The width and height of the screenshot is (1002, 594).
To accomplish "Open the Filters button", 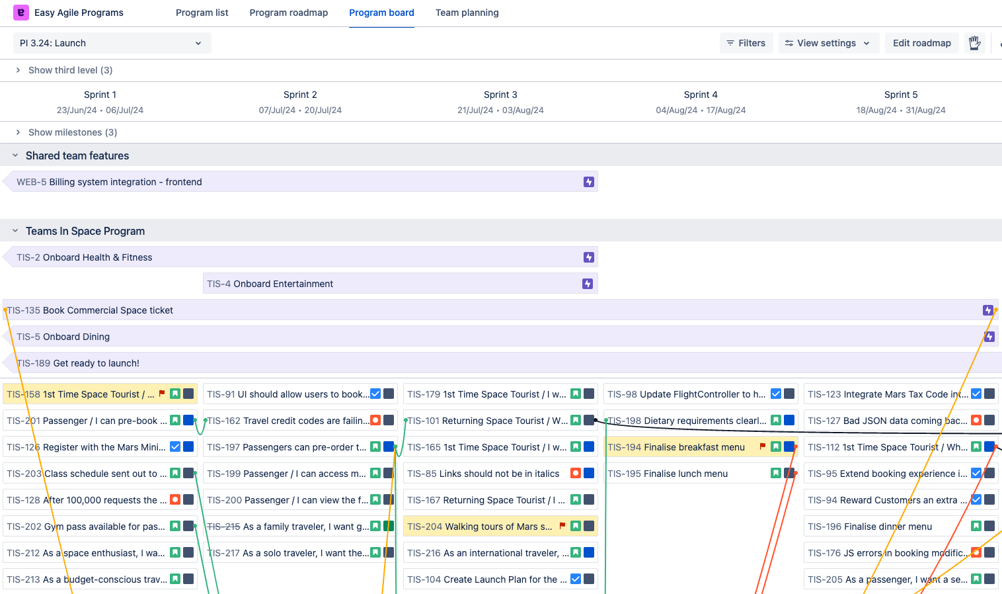I will click(746, 43).
